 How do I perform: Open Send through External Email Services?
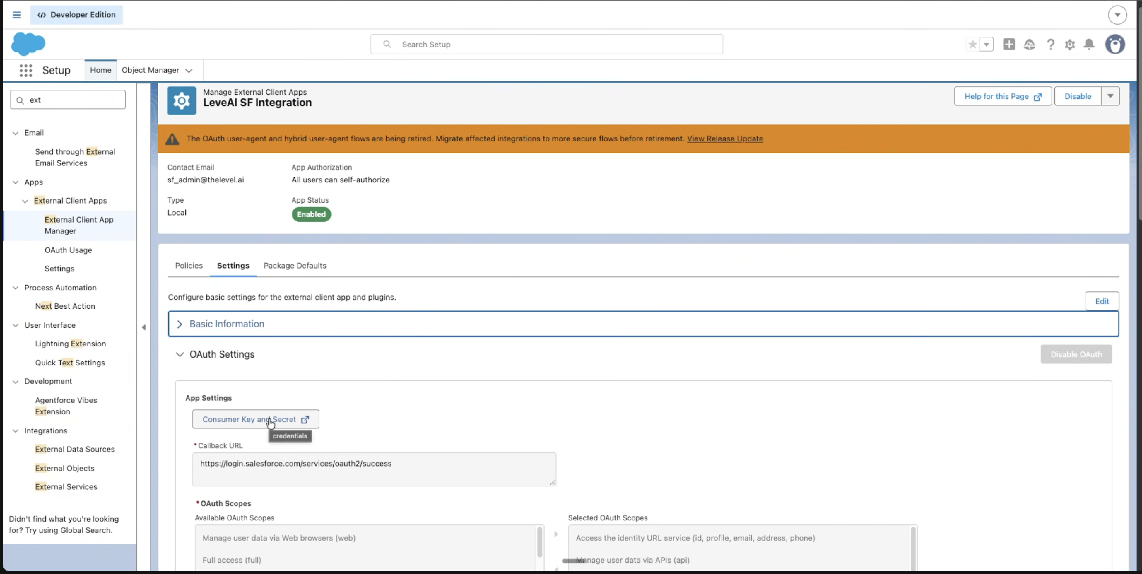tap(75, 157)
